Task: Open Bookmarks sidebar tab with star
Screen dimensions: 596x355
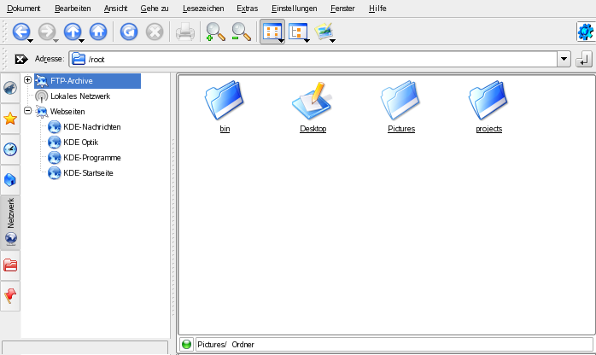Action: pos(11,119)
